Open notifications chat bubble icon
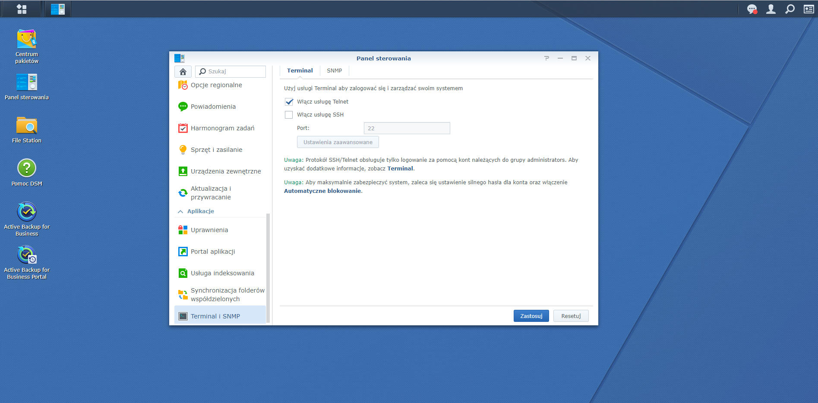This screenshot has height=403, width=818. (x=752, y=9)
